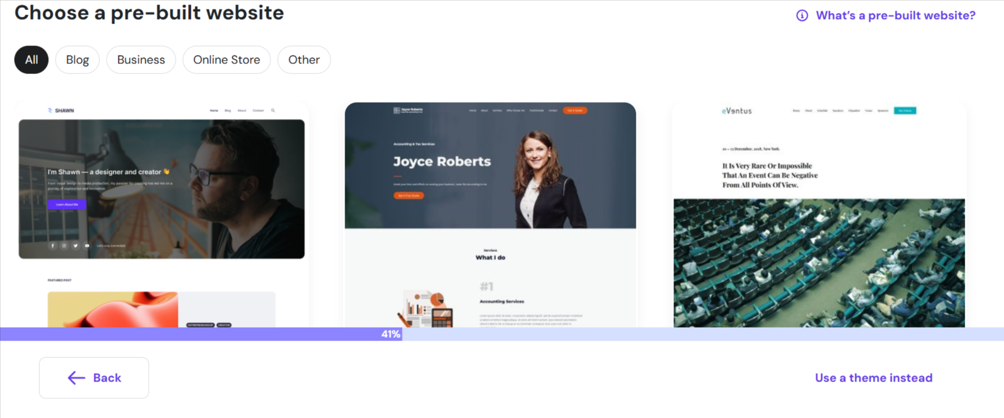Click the left arrow icon in Back button

point(76,378)
